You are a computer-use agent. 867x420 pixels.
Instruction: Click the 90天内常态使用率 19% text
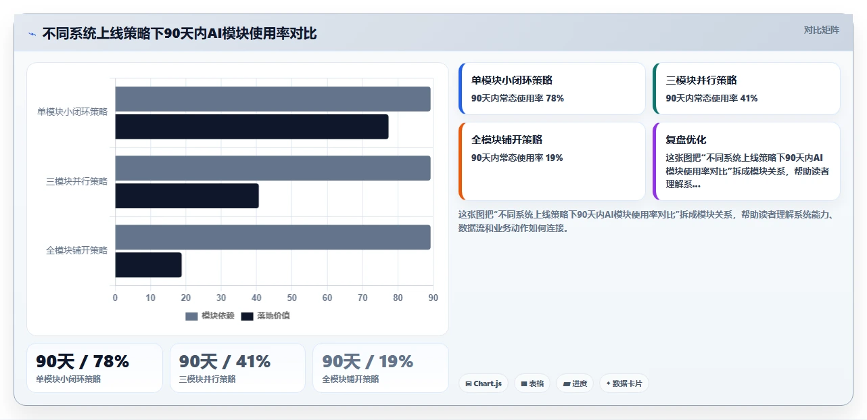[x=517, y=158]
